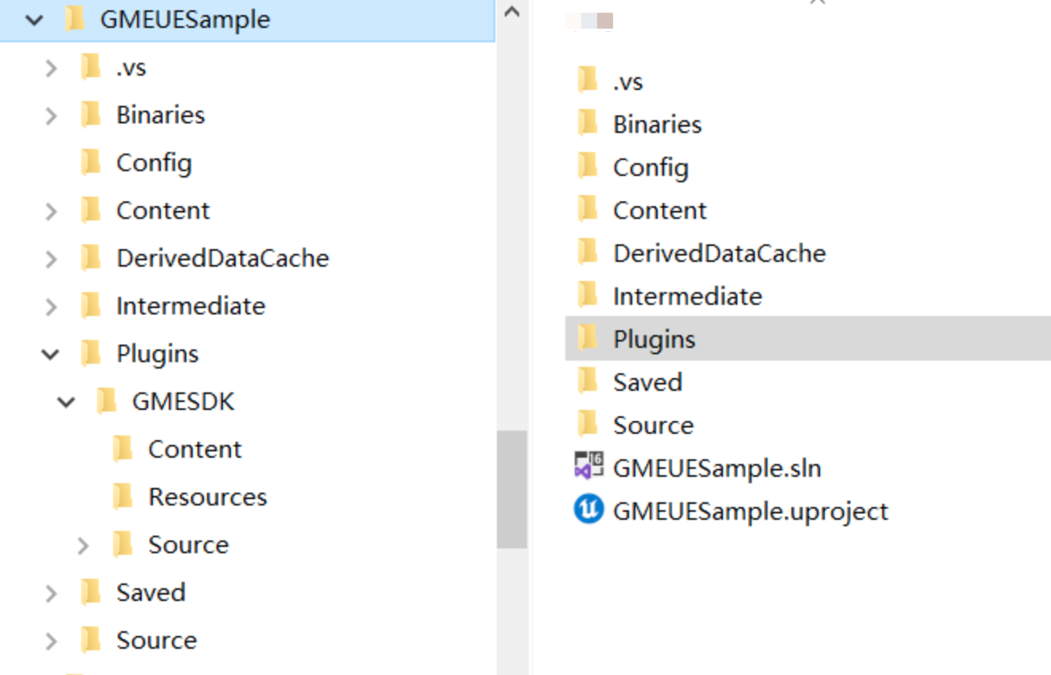Image resolution: width=1051 pixels, height=675 pixels.
Task: Click the Plugins folder icon in file list
Action: [588, 339]
